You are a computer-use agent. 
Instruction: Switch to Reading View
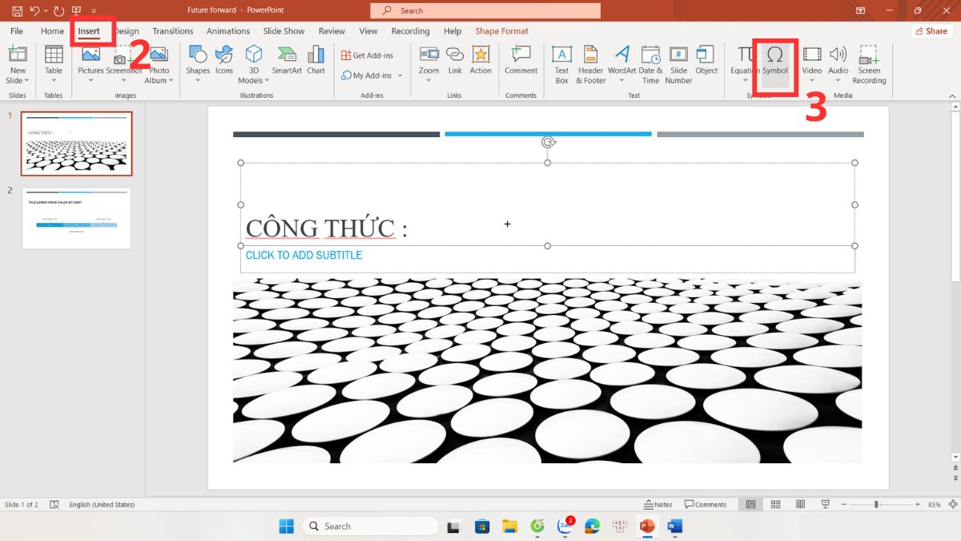[x=800, y=505]
